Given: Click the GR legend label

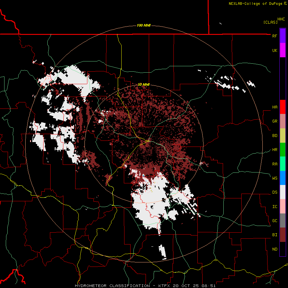Looking at the screenshot, I should click(x=275, y=121).
